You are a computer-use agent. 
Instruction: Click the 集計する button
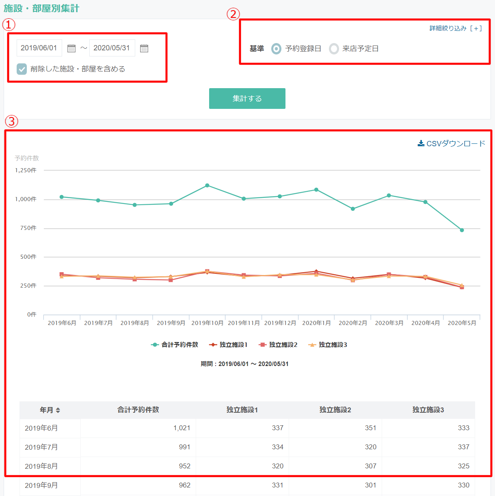[247, 99]
